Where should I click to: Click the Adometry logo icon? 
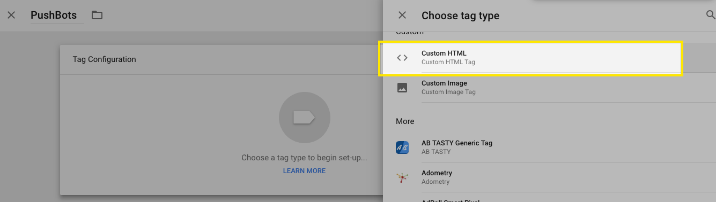pyautogui.click(x=402, y=177)
